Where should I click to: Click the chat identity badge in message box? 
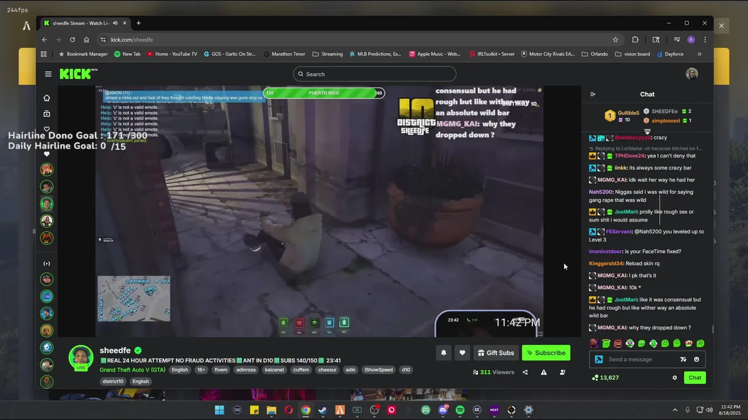(x=598, y=359)
